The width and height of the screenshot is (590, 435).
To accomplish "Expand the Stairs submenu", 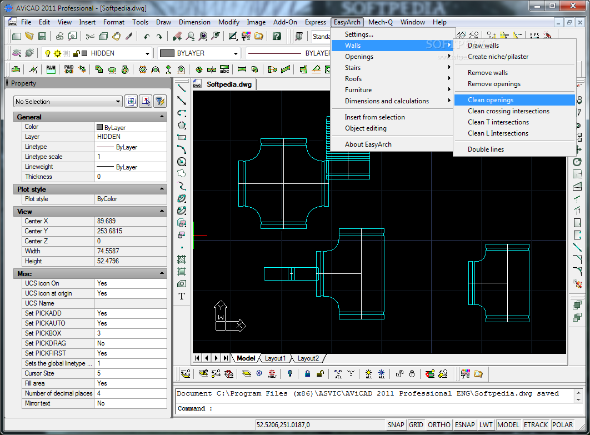I will pos(392,67).
